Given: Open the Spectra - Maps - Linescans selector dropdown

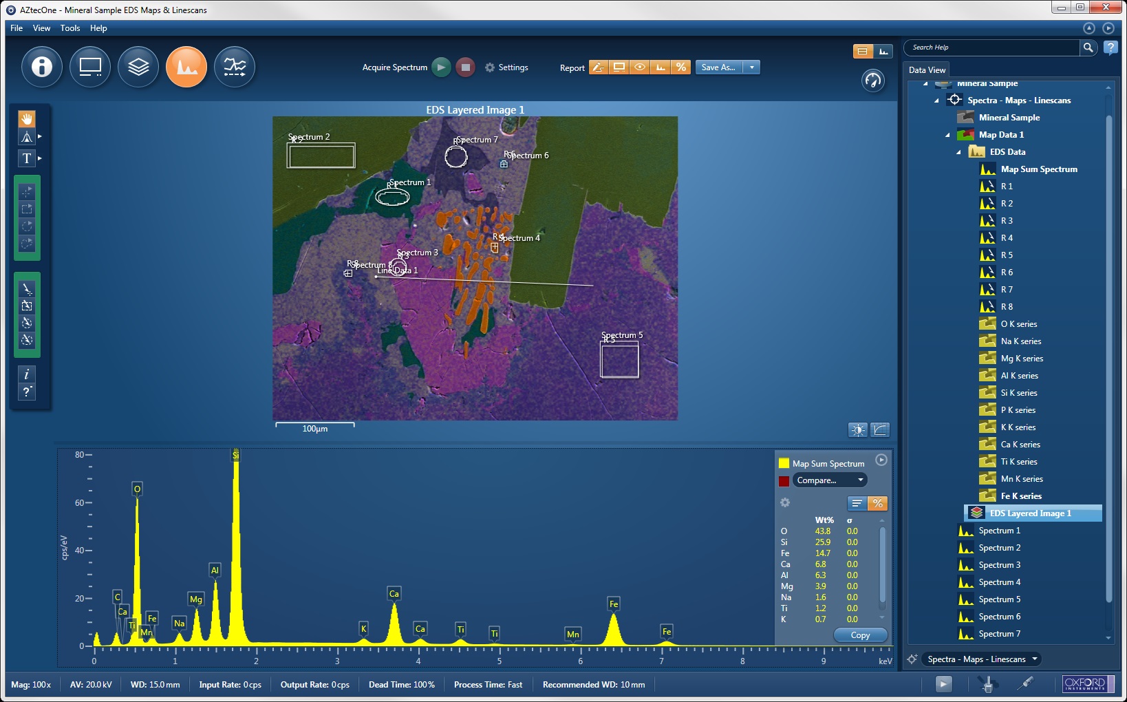Looking at the screenshot, I should [x=1035, y=659].
